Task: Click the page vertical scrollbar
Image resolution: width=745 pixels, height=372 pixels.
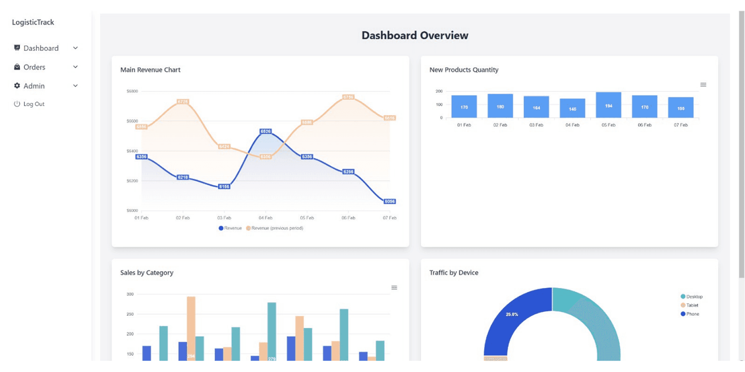Action: pyautogui.click(x=741, y=145)
